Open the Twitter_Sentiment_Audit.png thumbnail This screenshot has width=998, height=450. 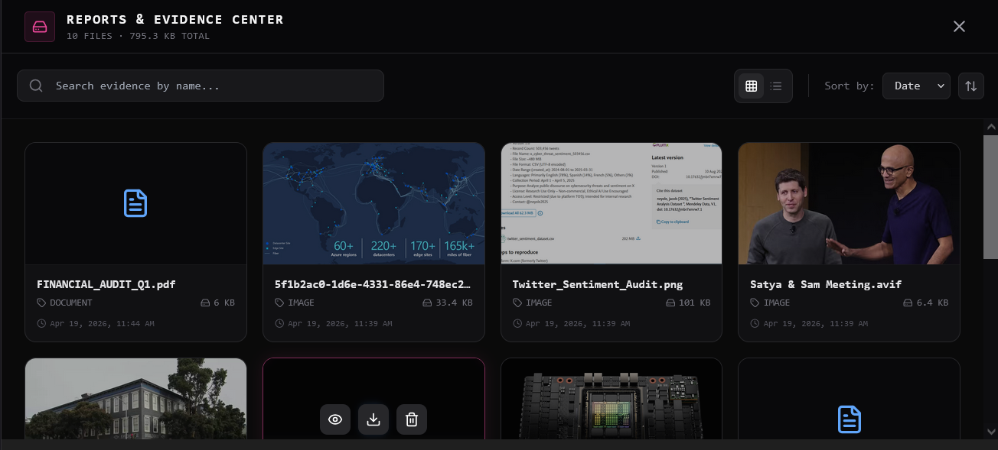pos(612,203)
